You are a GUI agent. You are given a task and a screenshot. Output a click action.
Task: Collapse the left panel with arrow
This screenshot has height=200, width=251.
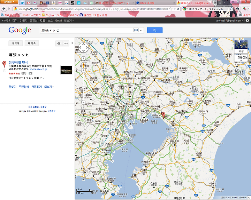tap(72, 43)
